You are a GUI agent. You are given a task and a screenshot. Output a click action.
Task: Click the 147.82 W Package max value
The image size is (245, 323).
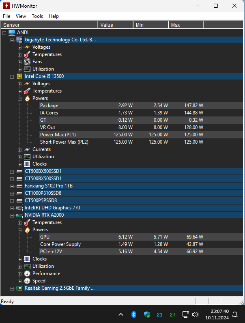click(x=193, y=106)
